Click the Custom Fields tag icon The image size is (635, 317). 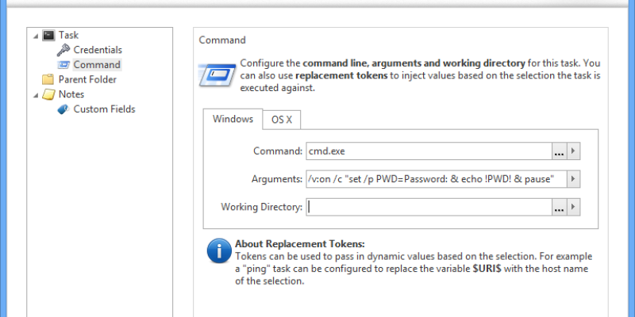click(x=63, y=109)
